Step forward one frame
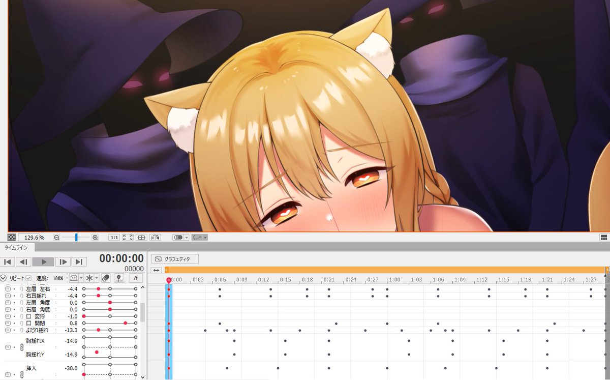Image resolution: width=610 pixels, height=380 pixels. click(x=63, y=262)
